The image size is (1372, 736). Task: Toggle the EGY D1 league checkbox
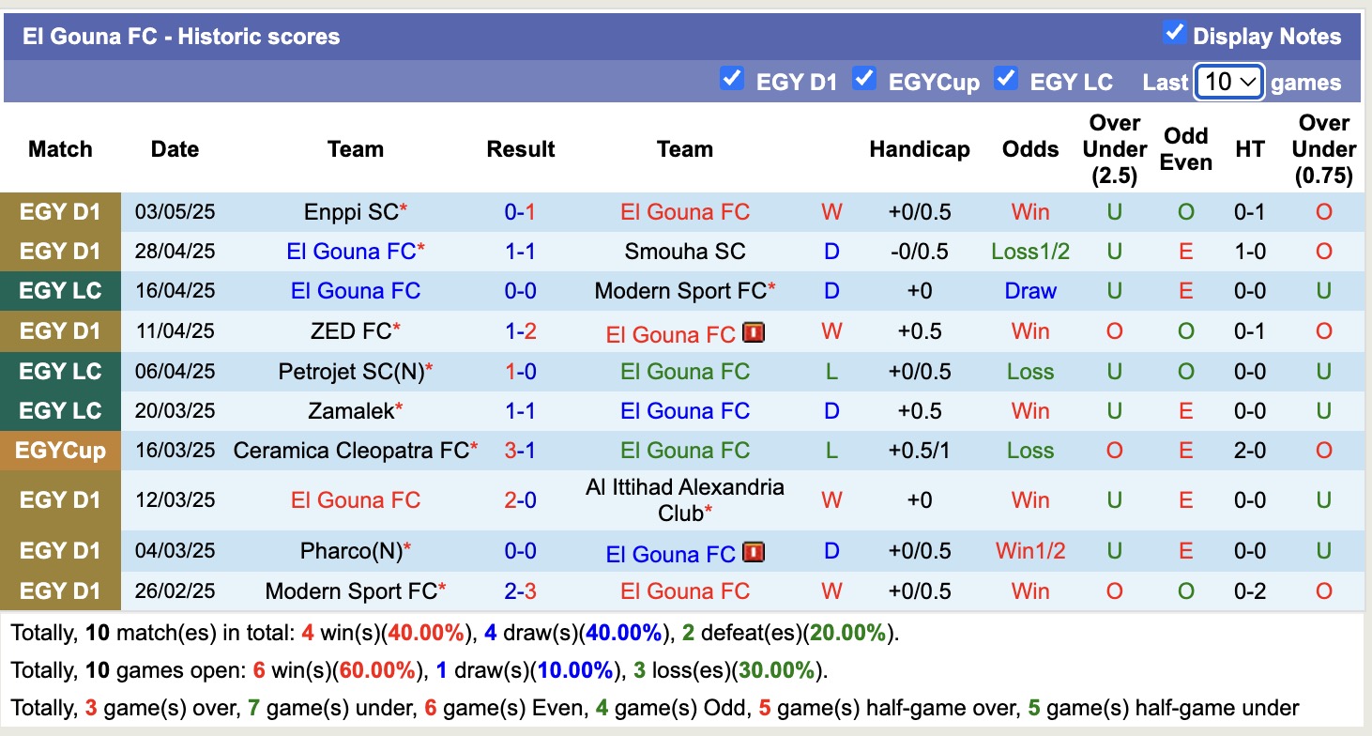(x=732, y=79)
